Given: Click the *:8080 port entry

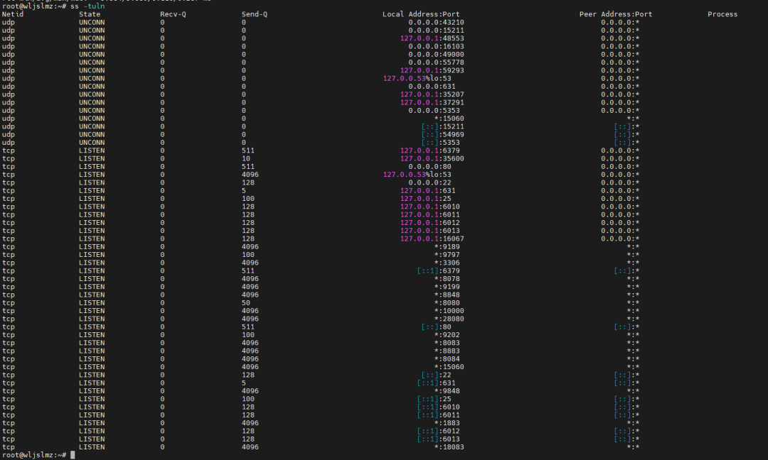Looking at the screenshot, I should [x=447, y=303].
